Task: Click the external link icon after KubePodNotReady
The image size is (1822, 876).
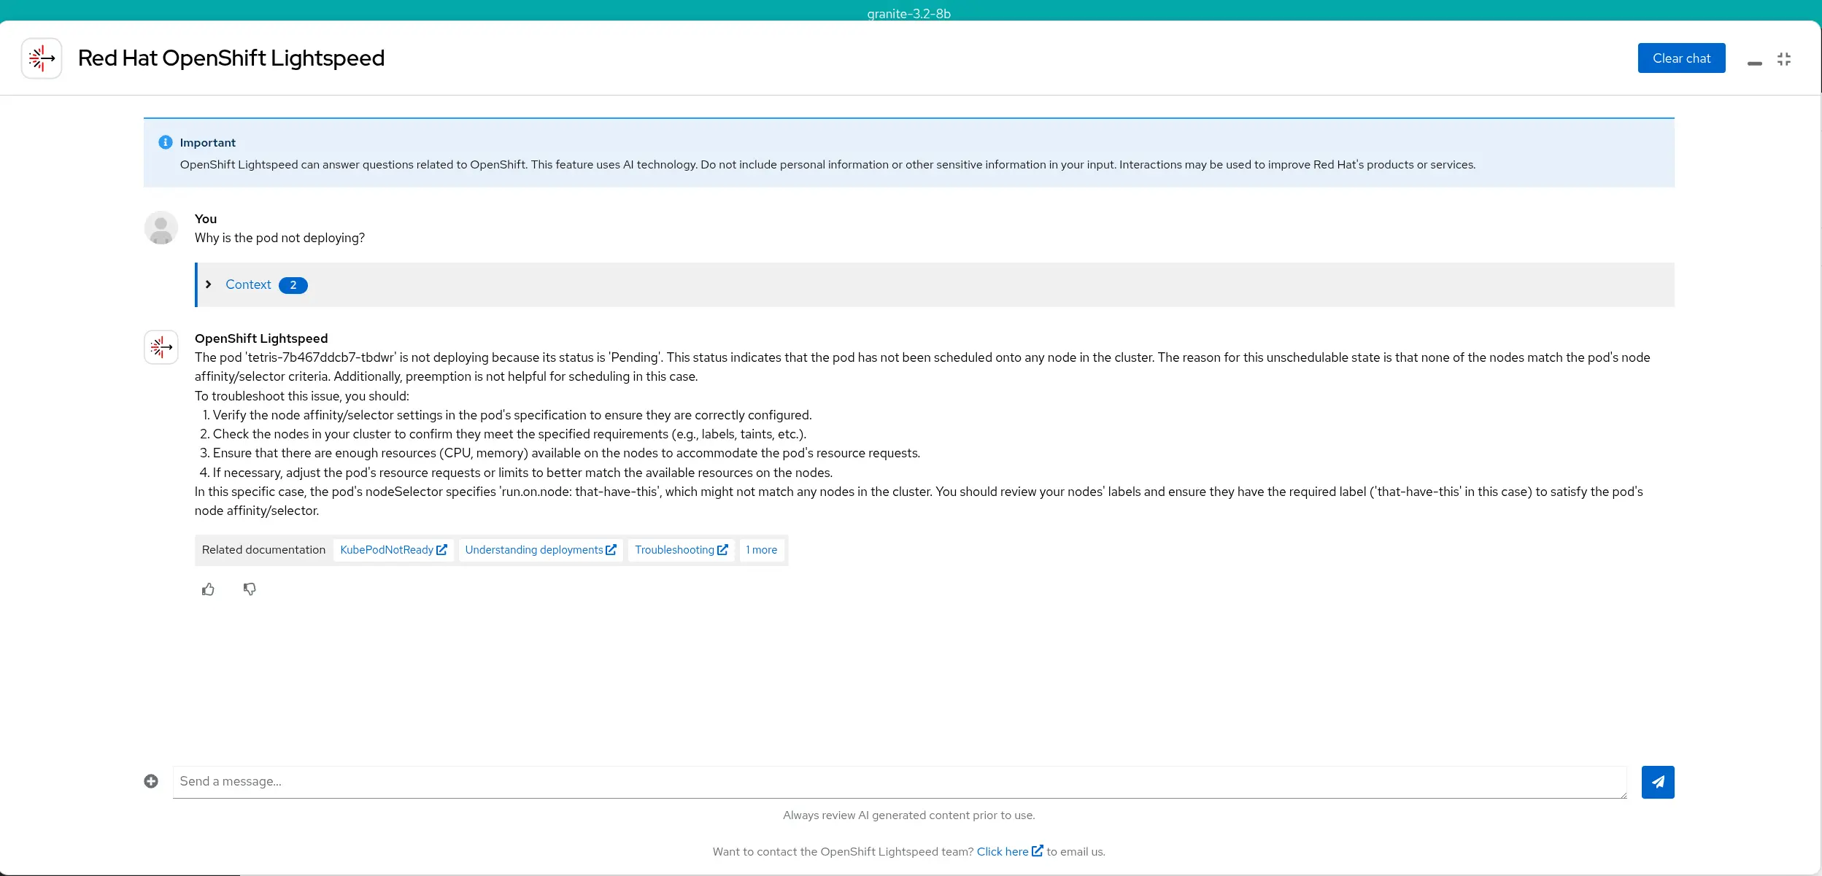Action: point(441,550)
